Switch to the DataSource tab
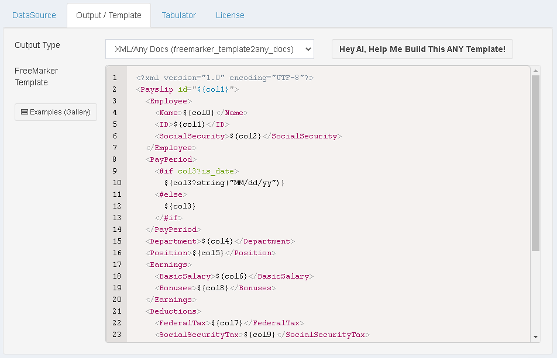 34,15
